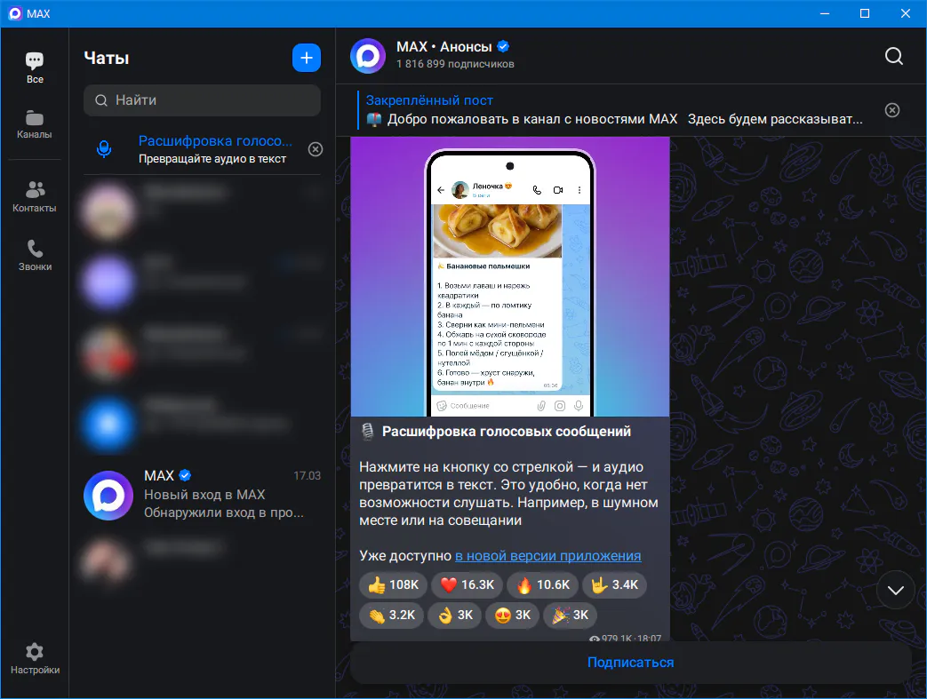Image resolution: width=927 pixels, height=699 pixels.
Task: Search within channel using magnifier icon
Action: (x=894, y=56)
